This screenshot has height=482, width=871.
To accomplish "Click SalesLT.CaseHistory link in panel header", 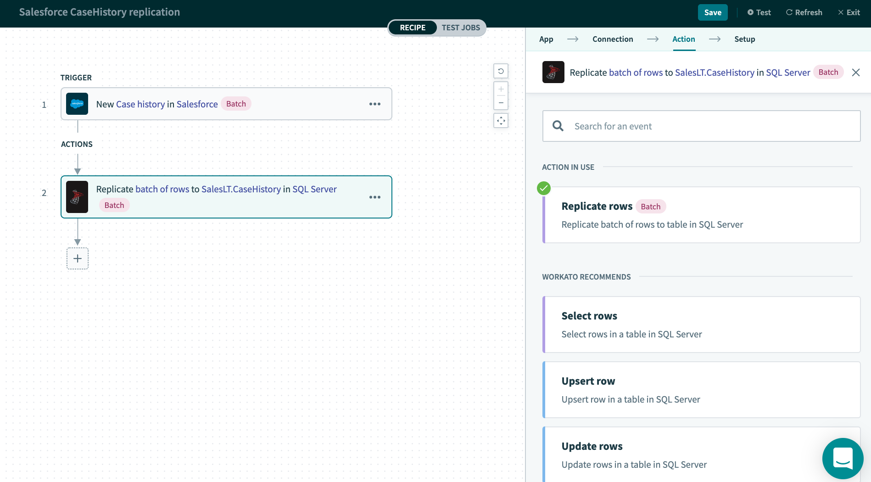I will (715, 73).
